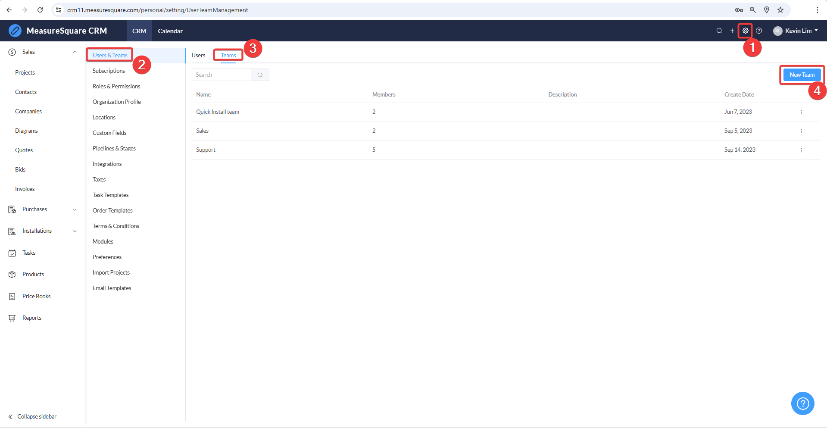The width and height of the screenshot is (827, 428).
Task: Open more options for Quick Install team
Action: coord(801,112)
